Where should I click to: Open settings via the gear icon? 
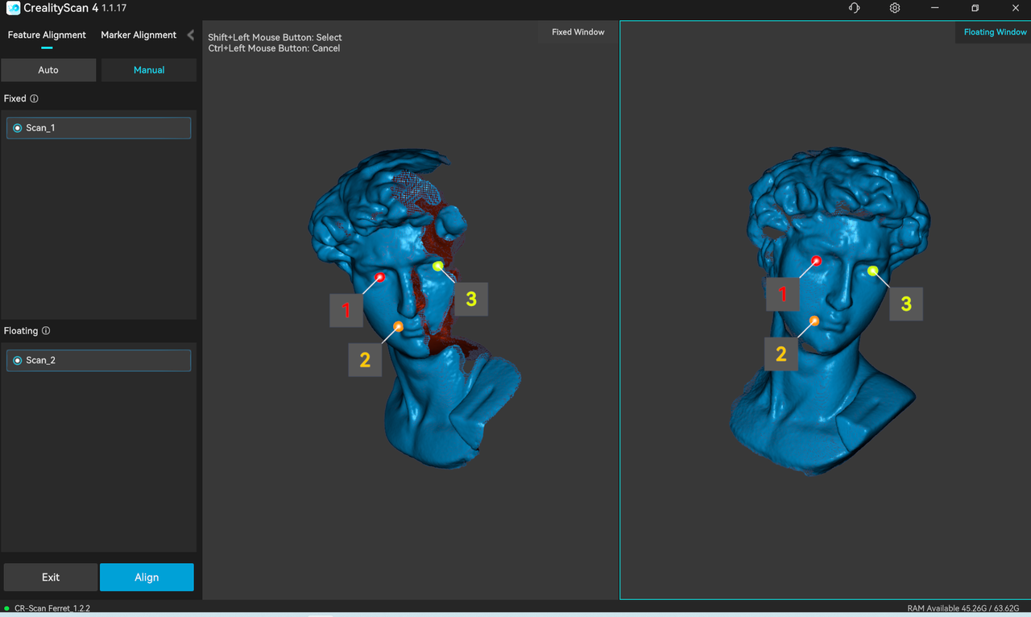(x=895, y=8)
